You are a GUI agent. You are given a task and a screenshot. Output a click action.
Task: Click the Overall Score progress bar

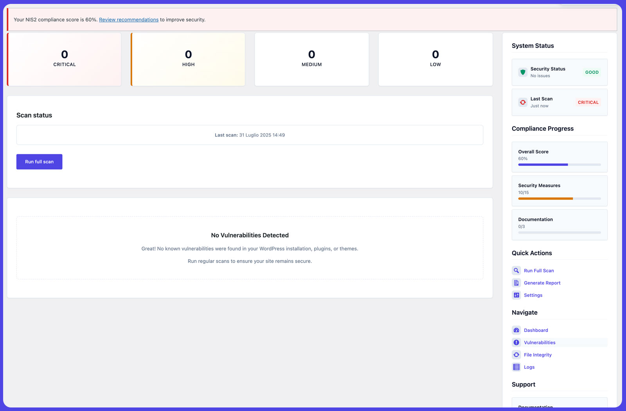(x=559, y=164)
